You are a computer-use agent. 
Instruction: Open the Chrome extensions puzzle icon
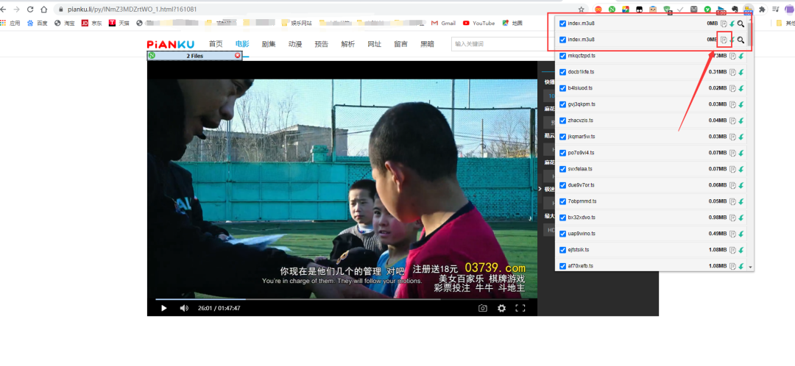762,9
